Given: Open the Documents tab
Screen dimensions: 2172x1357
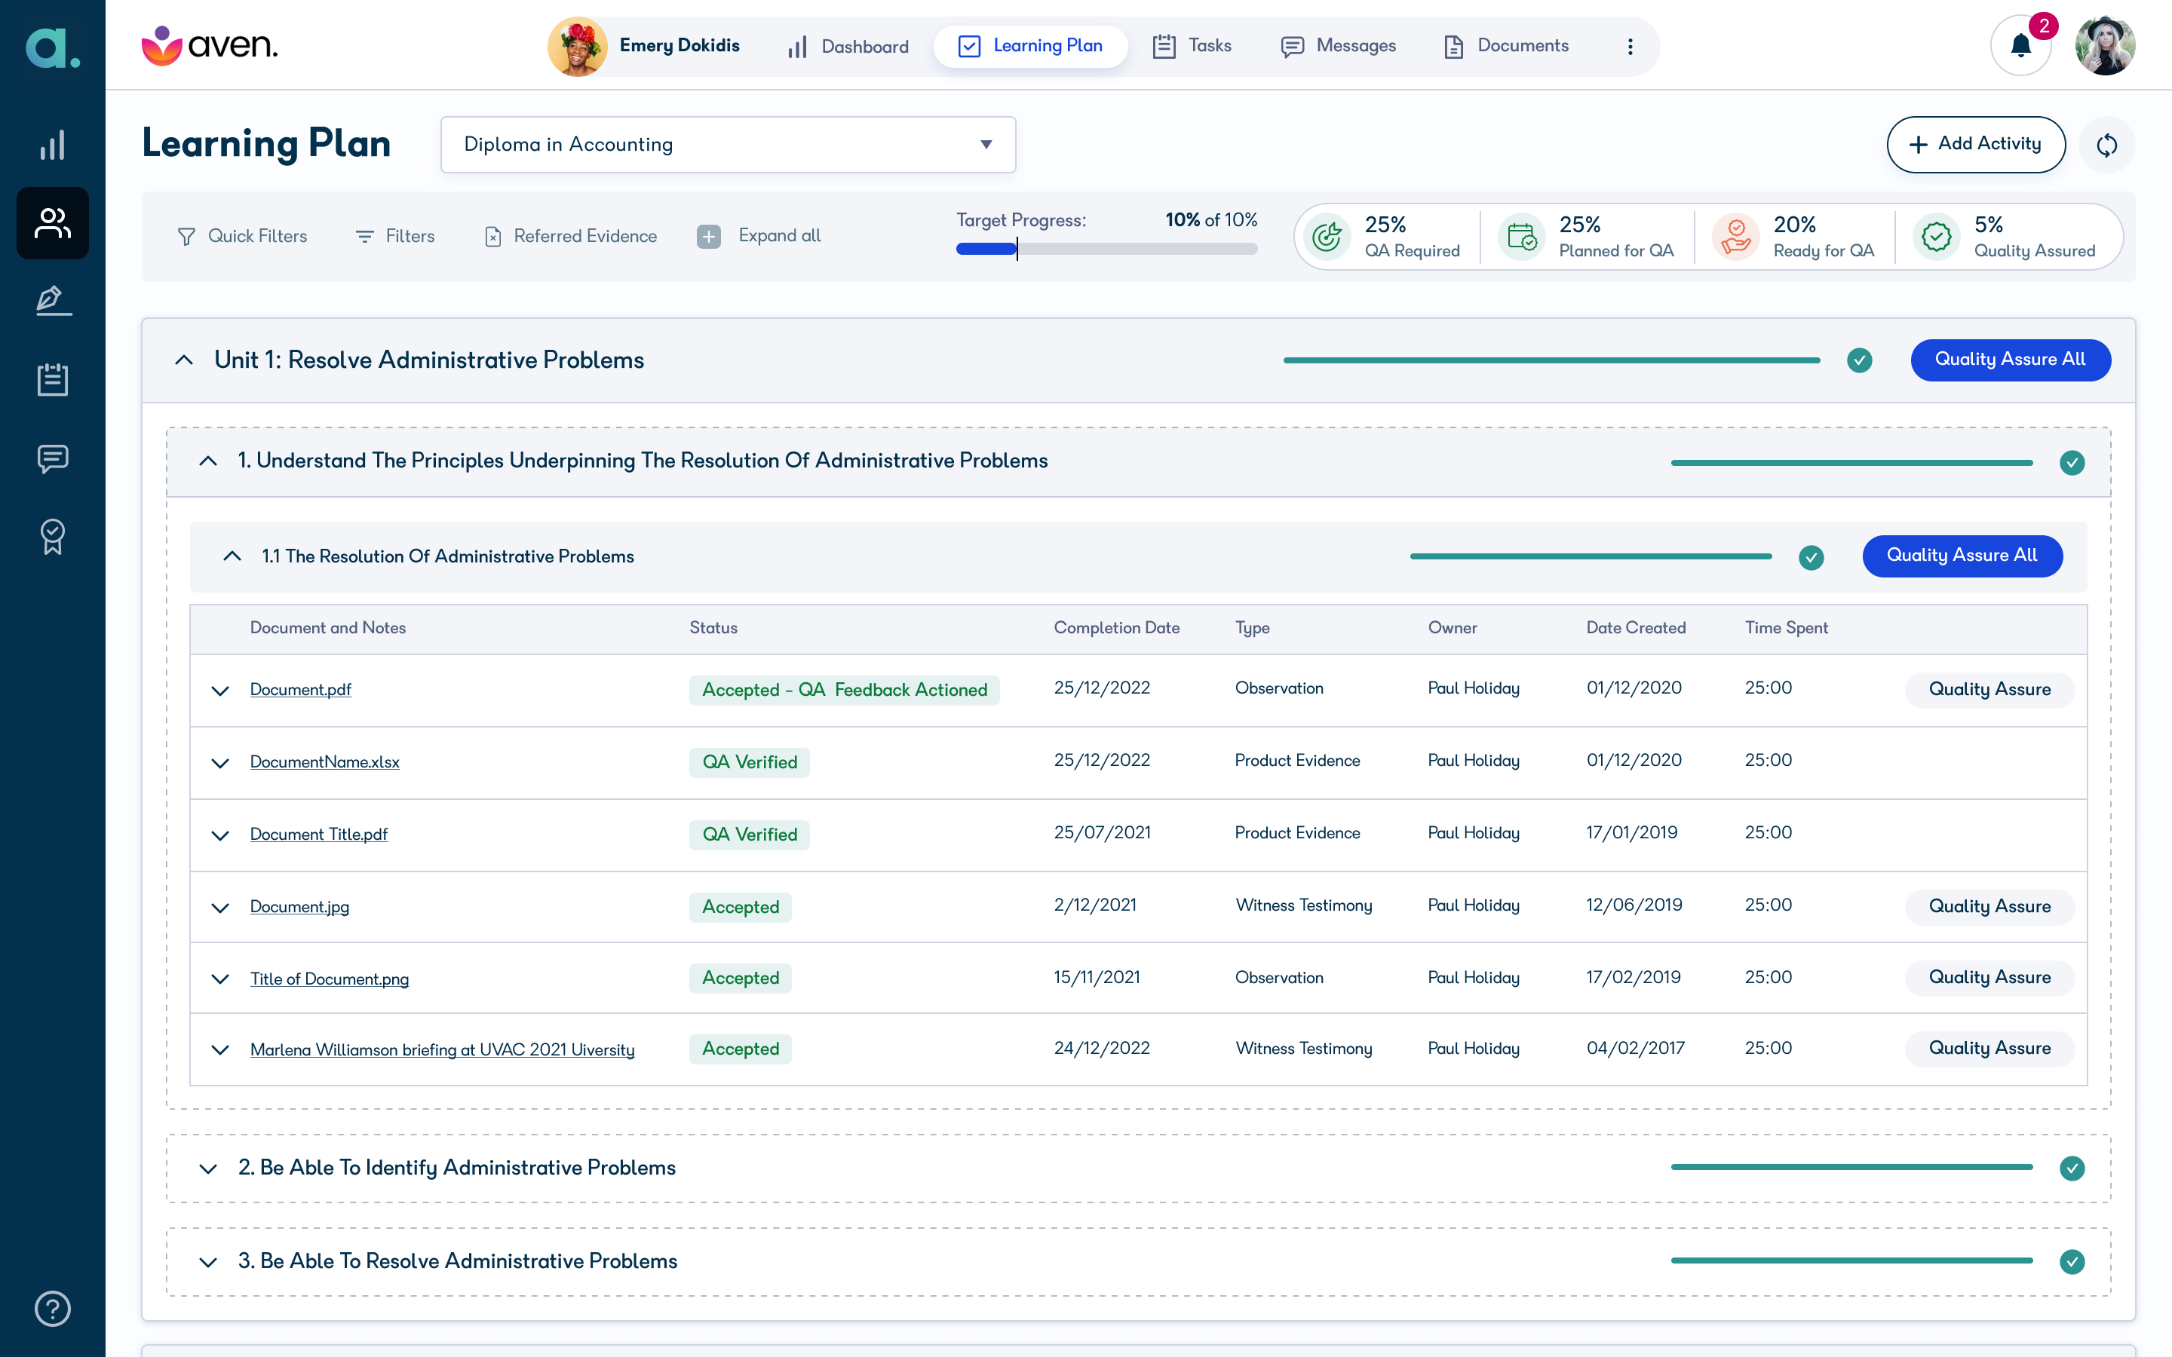Looking at the screenshot, I should pos(1506,46).
